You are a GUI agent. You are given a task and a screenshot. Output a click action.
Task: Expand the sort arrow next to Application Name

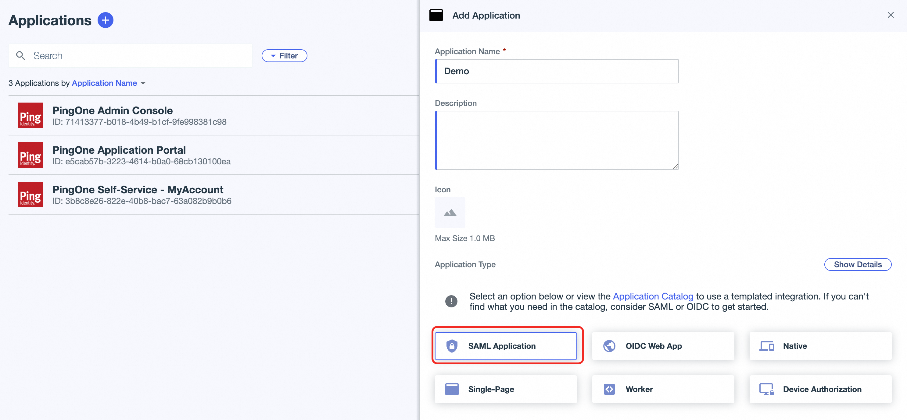click(143, 83)
